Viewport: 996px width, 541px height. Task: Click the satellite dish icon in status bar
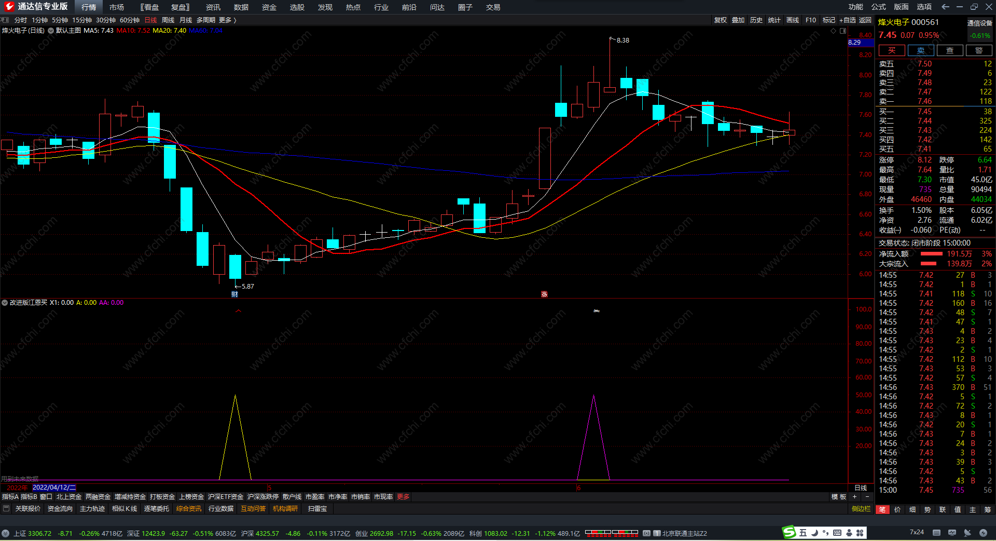click(x=967, y=533)
